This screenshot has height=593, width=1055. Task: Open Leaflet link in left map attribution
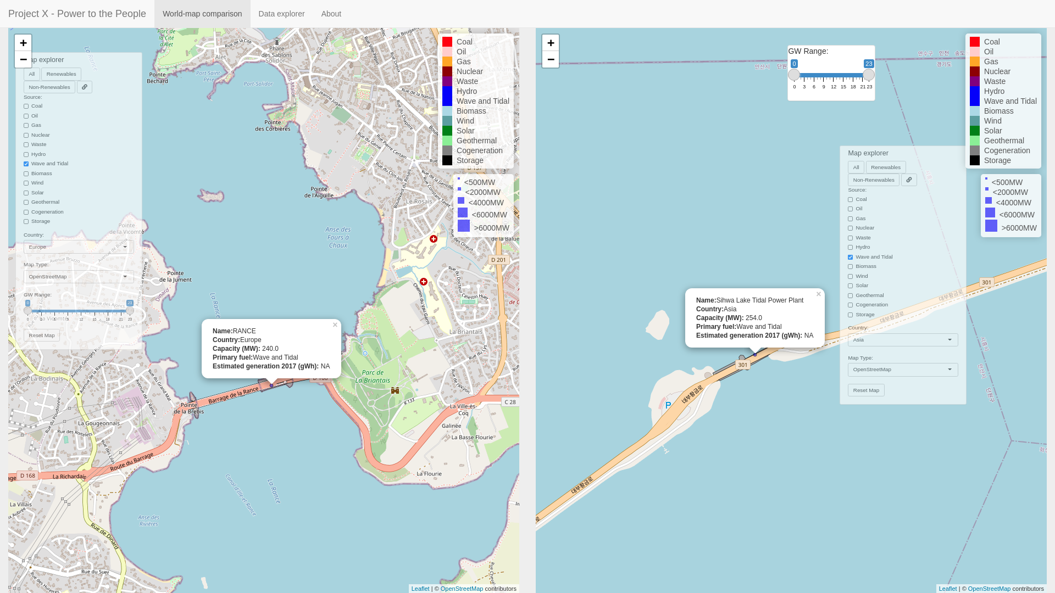tap(420, 589)
